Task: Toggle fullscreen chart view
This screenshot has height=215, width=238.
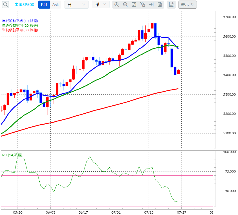Action: 134,5
